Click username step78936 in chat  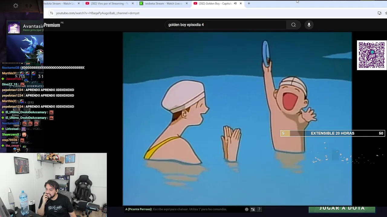click(10, 140)
